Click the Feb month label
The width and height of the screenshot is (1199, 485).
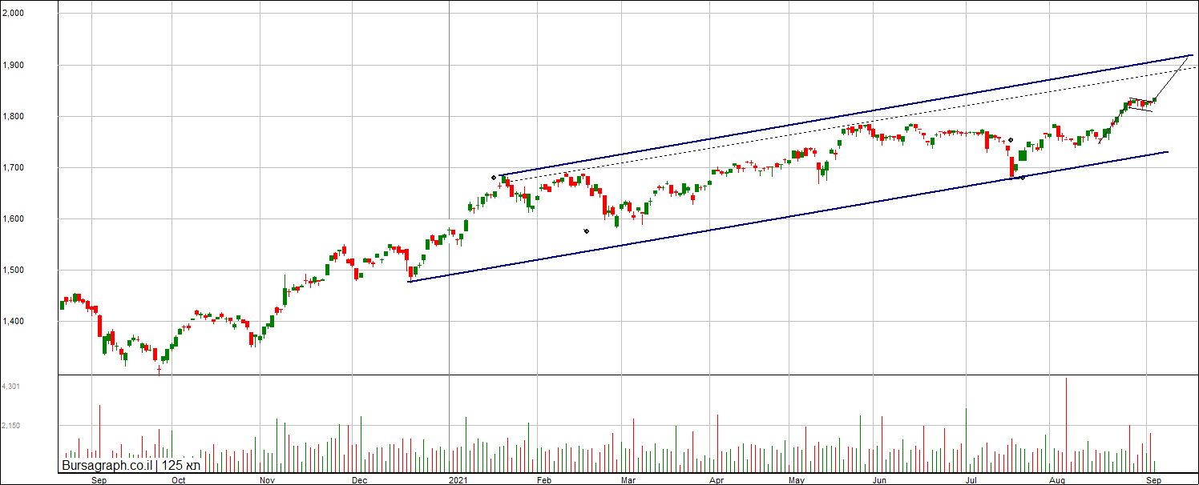tap(544, 480)
